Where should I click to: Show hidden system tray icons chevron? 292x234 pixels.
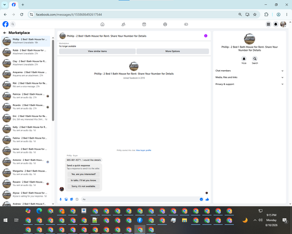pyautogui.click(x=255, y=220)
